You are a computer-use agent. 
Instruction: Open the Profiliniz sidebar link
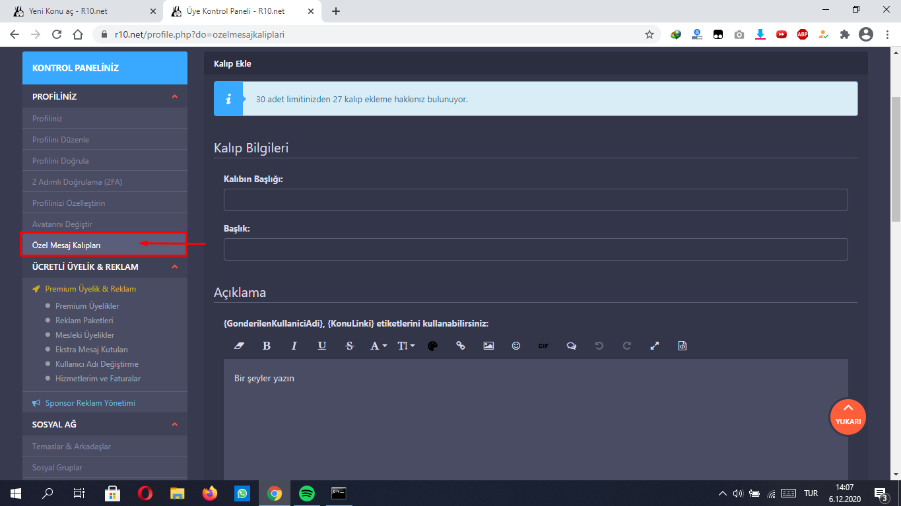pos(48,119)
